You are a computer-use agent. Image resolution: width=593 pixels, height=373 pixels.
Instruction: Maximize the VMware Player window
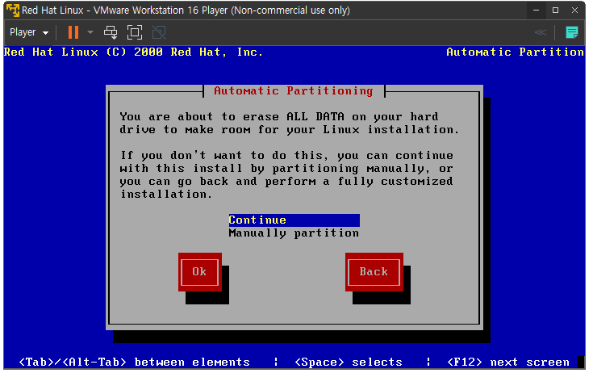coord(555,10)
